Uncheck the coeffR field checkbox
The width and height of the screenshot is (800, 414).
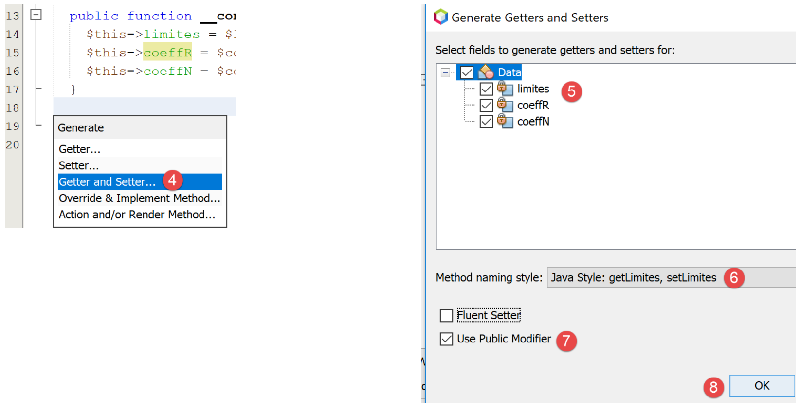(486, 105)
